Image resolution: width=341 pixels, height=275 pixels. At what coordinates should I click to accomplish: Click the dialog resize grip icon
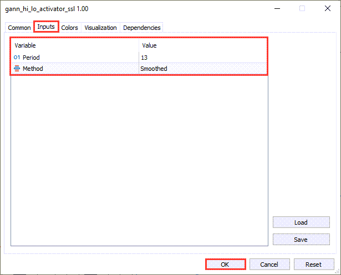(337, 271)
